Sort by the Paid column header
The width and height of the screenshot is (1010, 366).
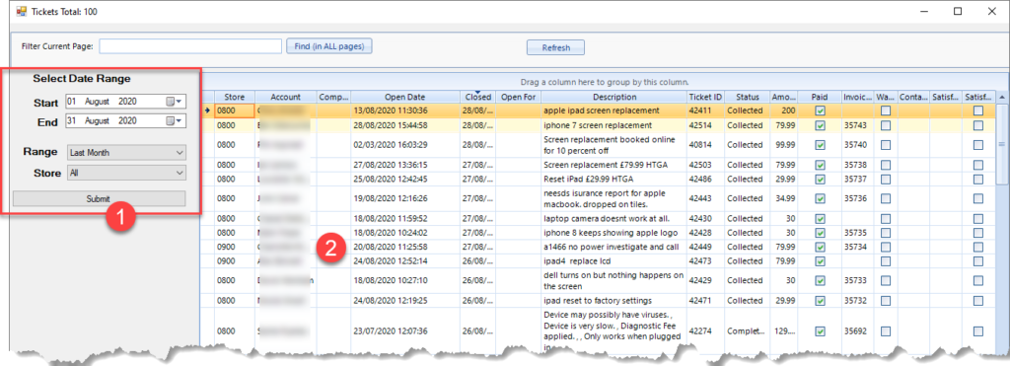[x=820, y=97]
